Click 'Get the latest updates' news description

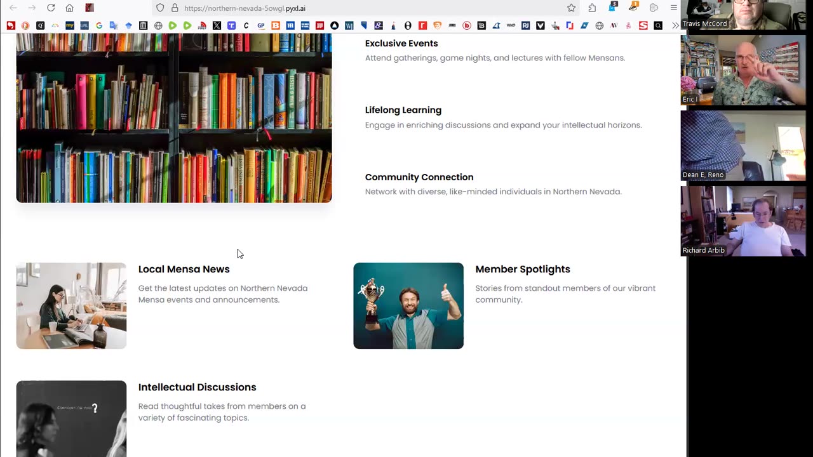(223, 294)
